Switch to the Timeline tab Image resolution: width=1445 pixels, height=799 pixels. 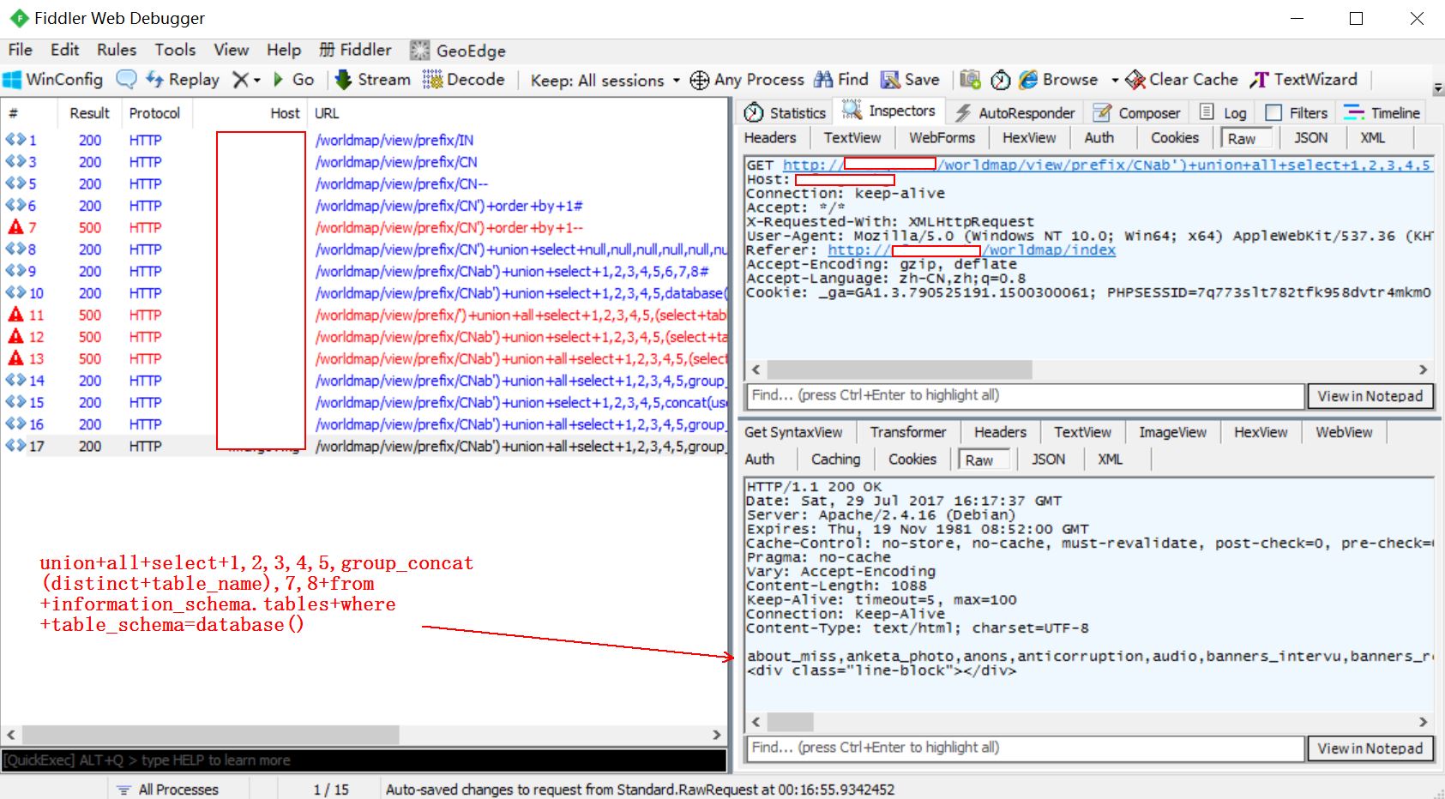tap(1382, 112)
